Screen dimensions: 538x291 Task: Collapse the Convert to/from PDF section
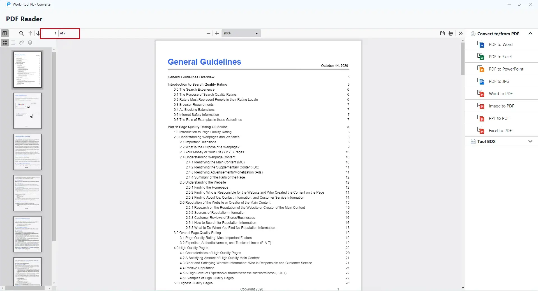point(530,34)
